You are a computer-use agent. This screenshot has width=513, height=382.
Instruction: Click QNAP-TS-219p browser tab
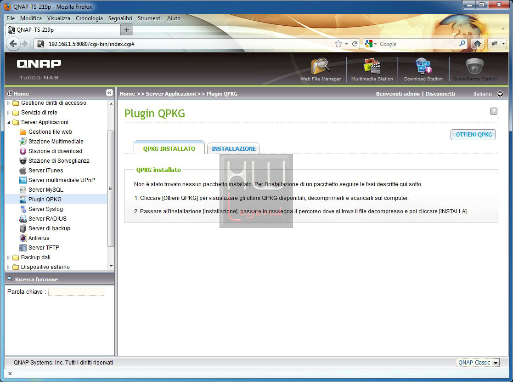point(63,30)
